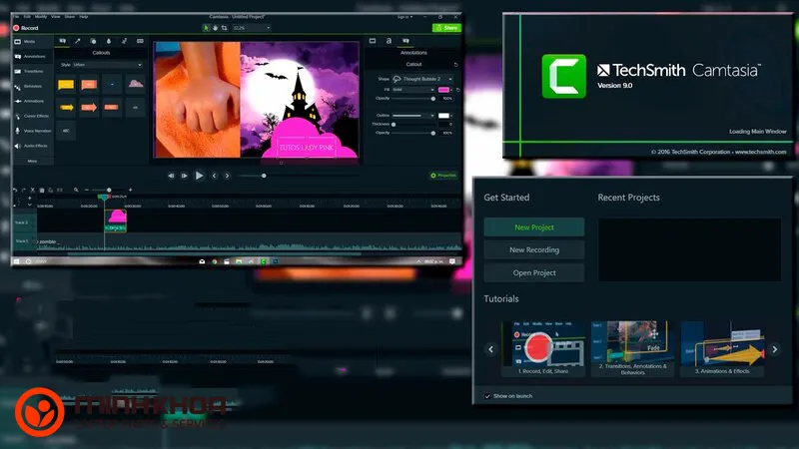Uncheck Show on launch checkbox
Viewport: 799px width, 449px height.
[x=487, y=396]
